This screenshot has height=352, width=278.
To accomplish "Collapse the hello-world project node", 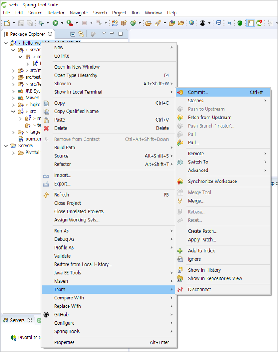I will pos(6,43).
